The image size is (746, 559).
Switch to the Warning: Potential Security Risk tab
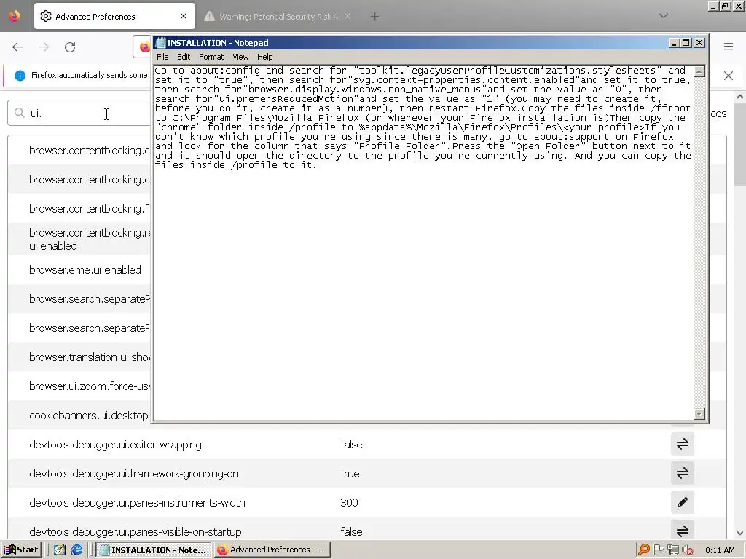278,17
